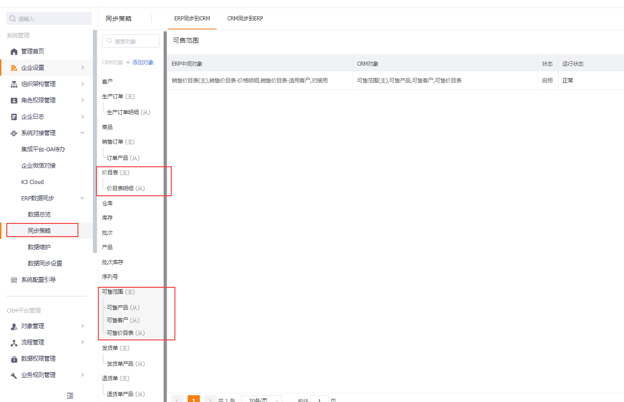Click the 角色权限管理 person icon
624x402 pixels.
point(14,101)
